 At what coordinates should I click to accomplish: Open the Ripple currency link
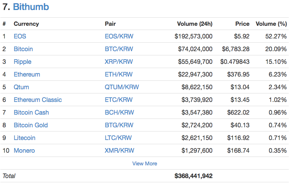click(x=22, y=62)
